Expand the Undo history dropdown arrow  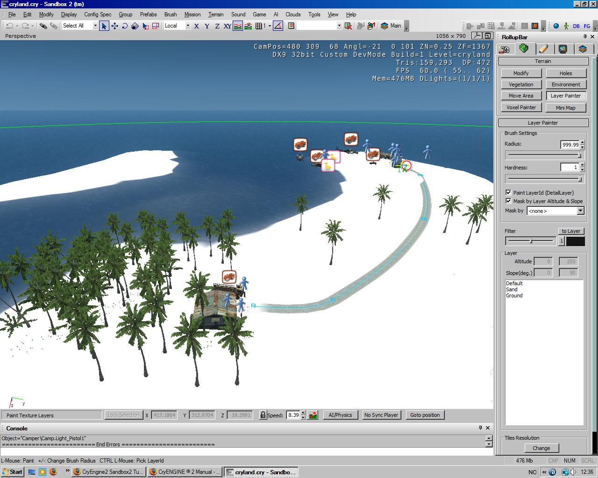[17, 26]
